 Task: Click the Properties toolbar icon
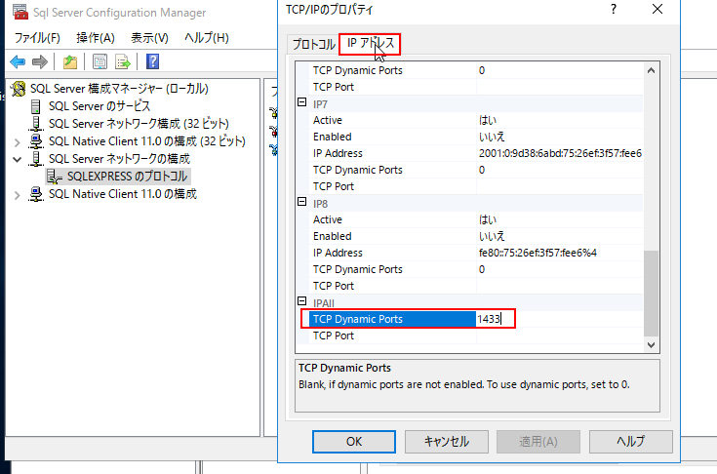(x=100, y=62)
